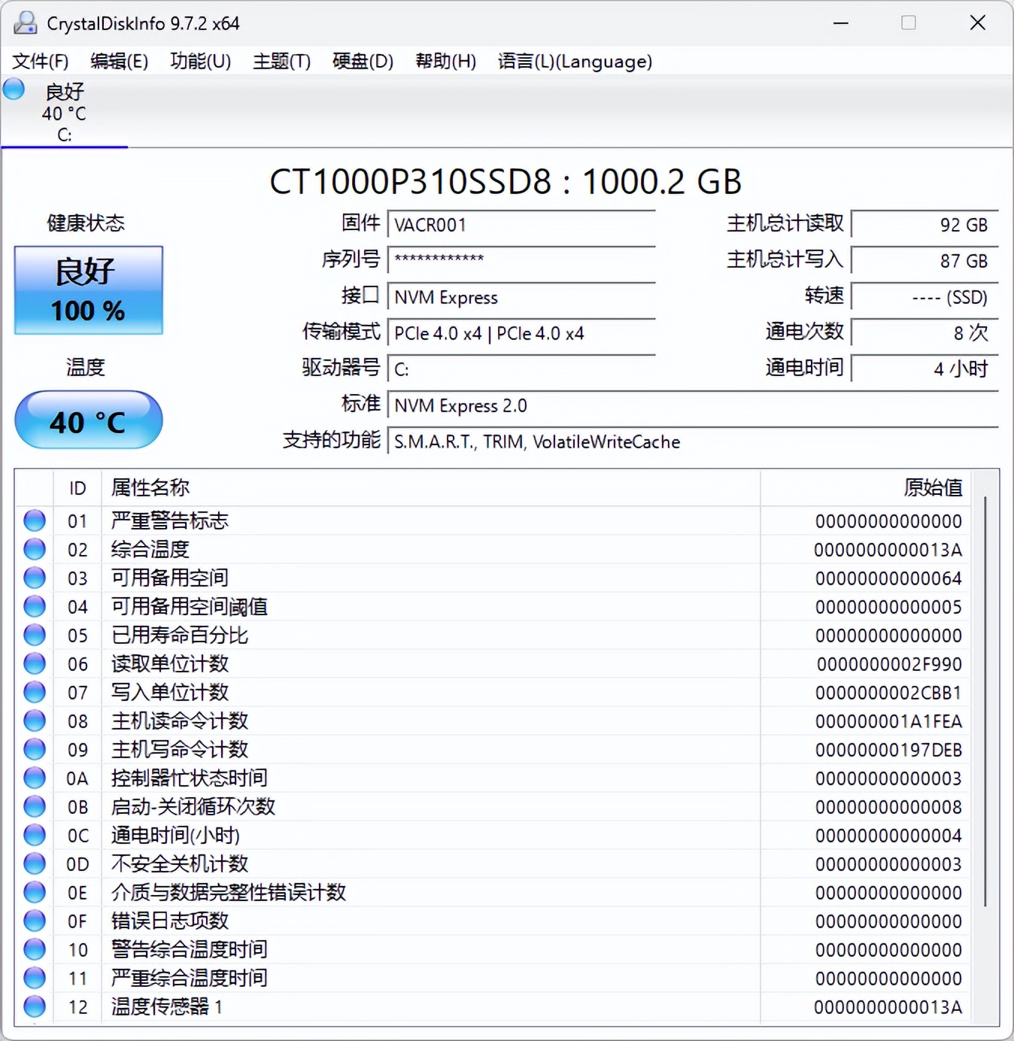The width and height of the screenshot is (1014, 1041).
Task: Open the 语言(L)(Language) menu
Action: coord(575,61)
